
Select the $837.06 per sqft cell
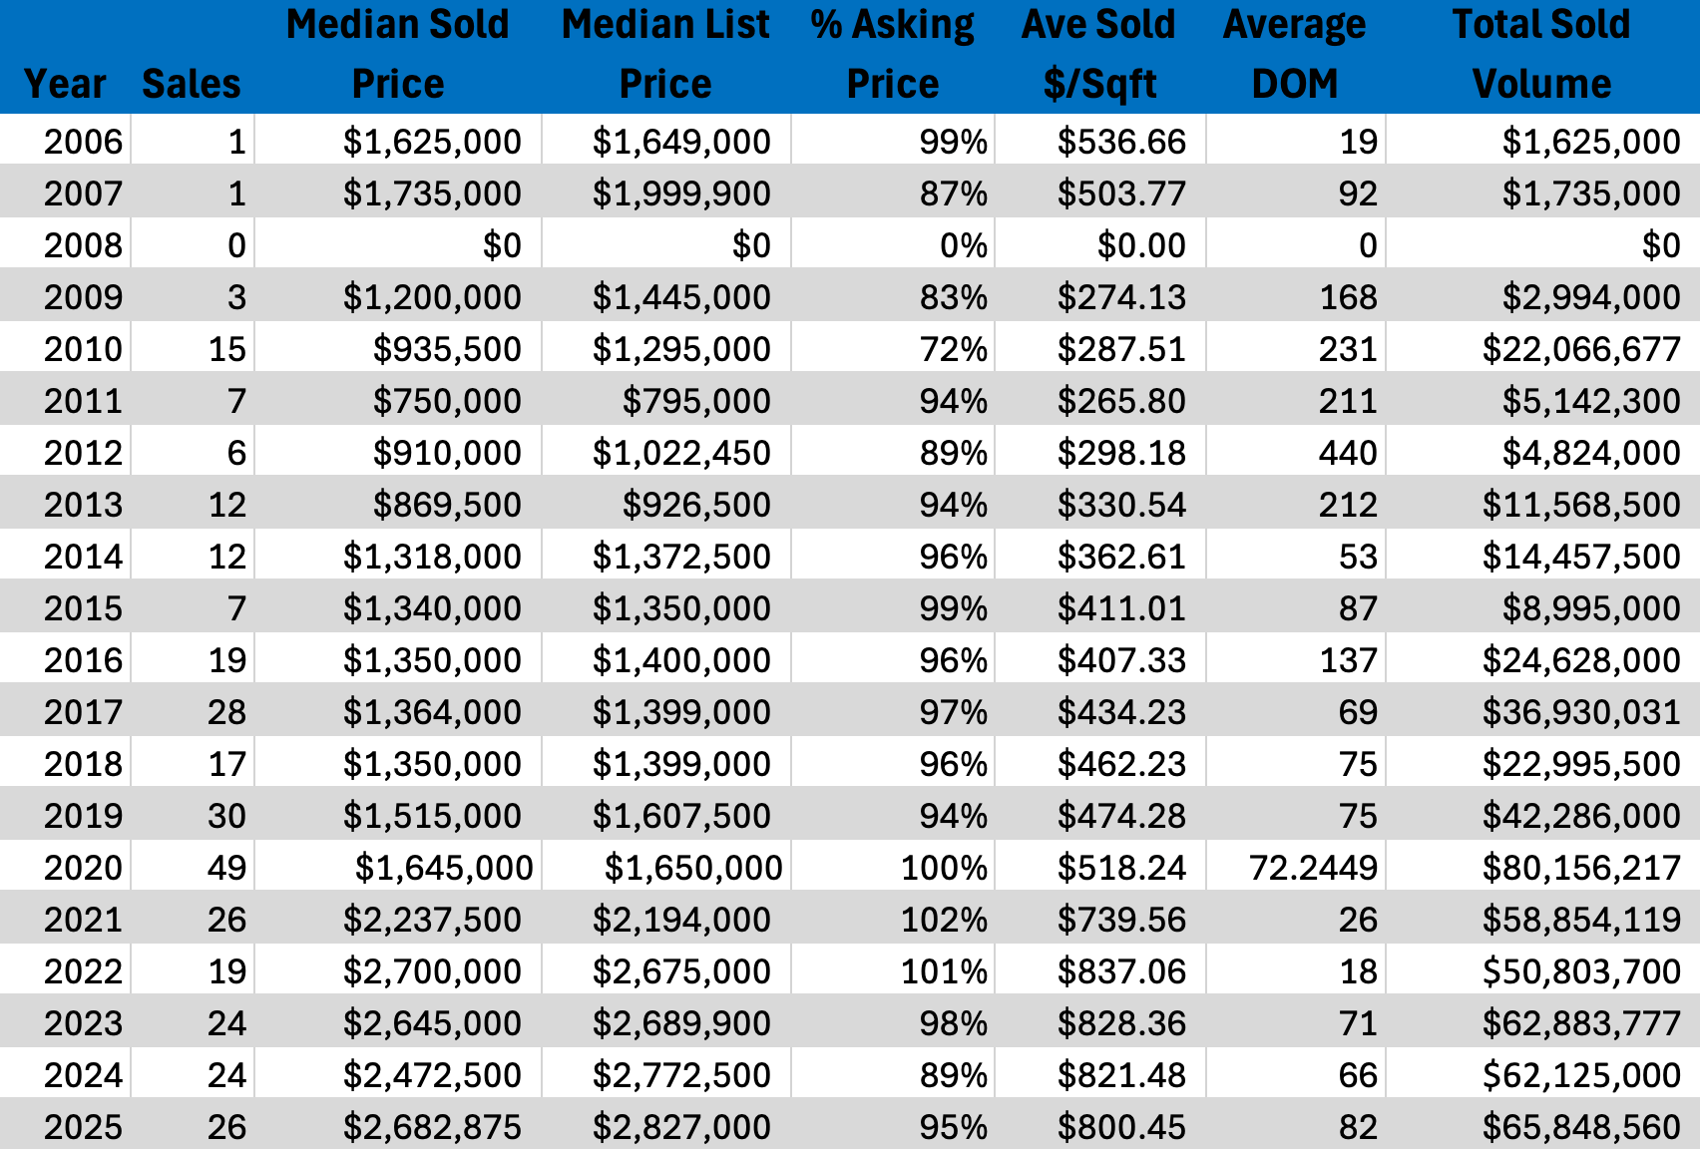coord(1121,971)
